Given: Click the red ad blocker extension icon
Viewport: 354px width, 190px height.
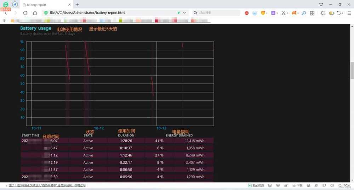Looking at the screenshot, I should pyautogui.click(x=247, y=13).
